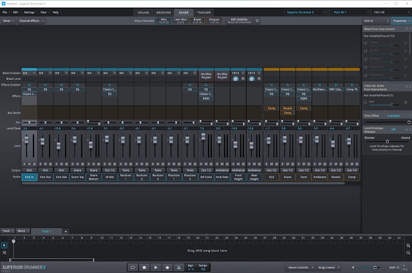The width and height of the screenshot is (412, 273).
Task: Open the Rock Kit 1 preset dropdown
Action: click(x=351, y=12)
